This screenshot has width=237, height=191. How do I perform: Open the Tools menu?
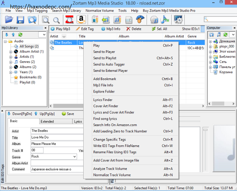click(122, 11)
